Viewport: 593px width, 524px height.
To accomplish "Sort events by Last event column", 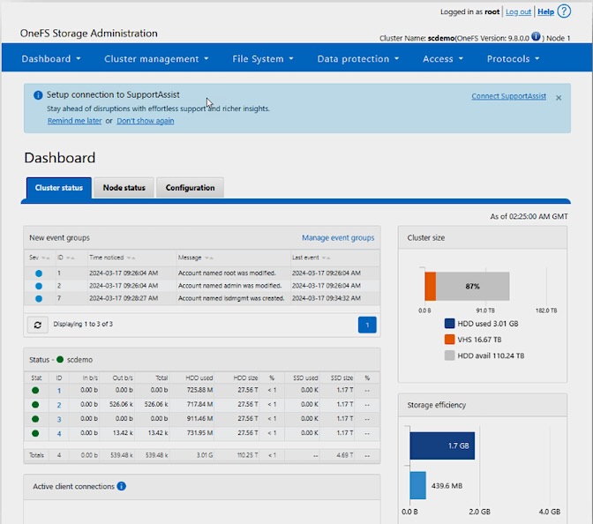I will [x=311, y=258].
